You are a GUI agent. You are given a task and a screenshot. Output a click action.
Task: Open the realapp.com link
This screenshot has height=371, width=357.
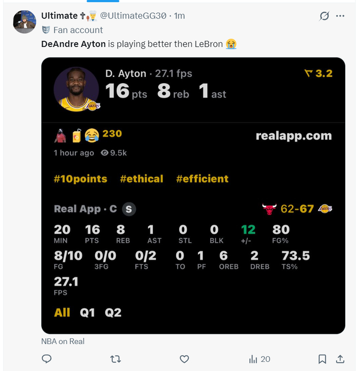[293, 136]
